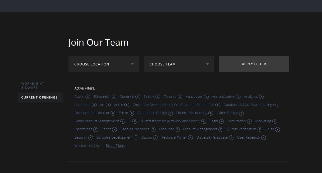Remove the Customer Experience filter x icon
The height and width of the screenshot is (173, 322).
point(218,105)
